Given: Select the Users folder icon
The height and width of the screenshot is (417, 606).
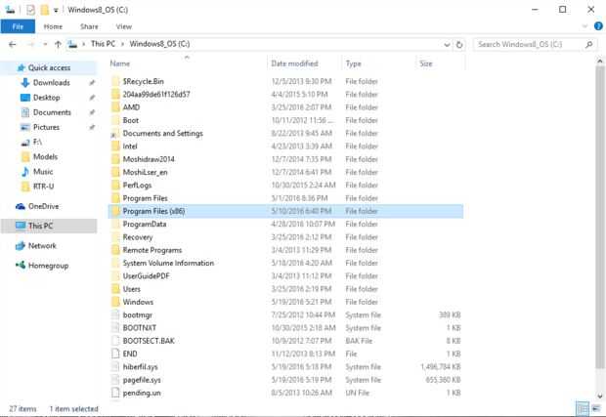Looking at the screenshot, I should click(115, 289).
